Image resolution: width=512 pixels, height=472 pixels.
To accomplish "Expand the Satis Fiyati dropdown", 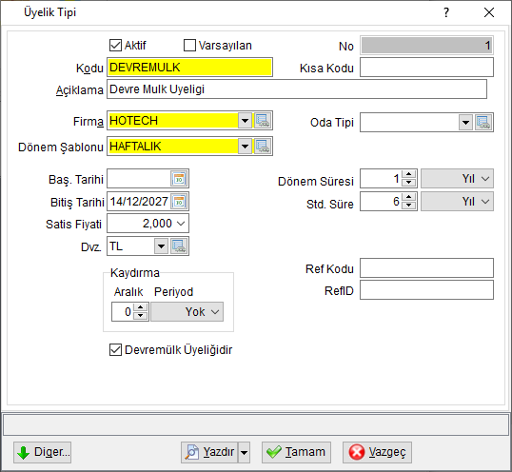I will tap(181, 224).
